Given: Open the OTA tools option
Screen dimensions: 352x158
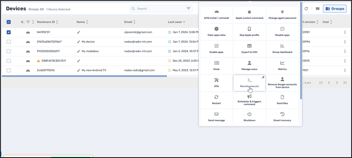Looking at the screenshot, I should pos(216,80).
